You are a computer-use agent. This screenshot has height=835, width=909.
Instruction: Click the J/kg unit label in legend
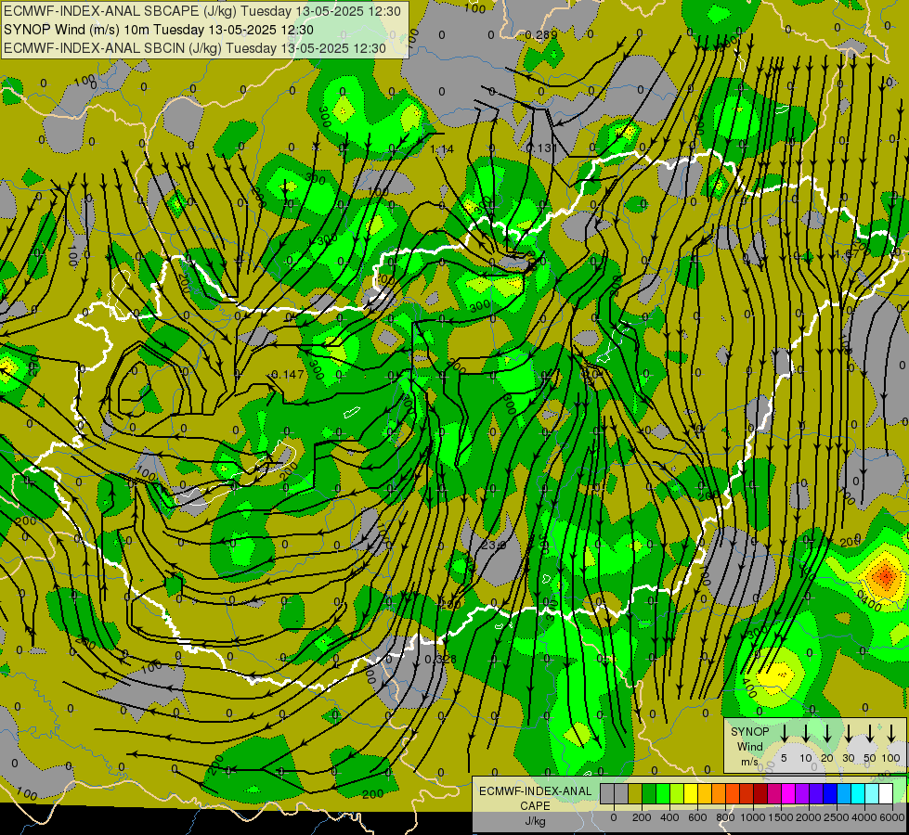pos(535,821)
